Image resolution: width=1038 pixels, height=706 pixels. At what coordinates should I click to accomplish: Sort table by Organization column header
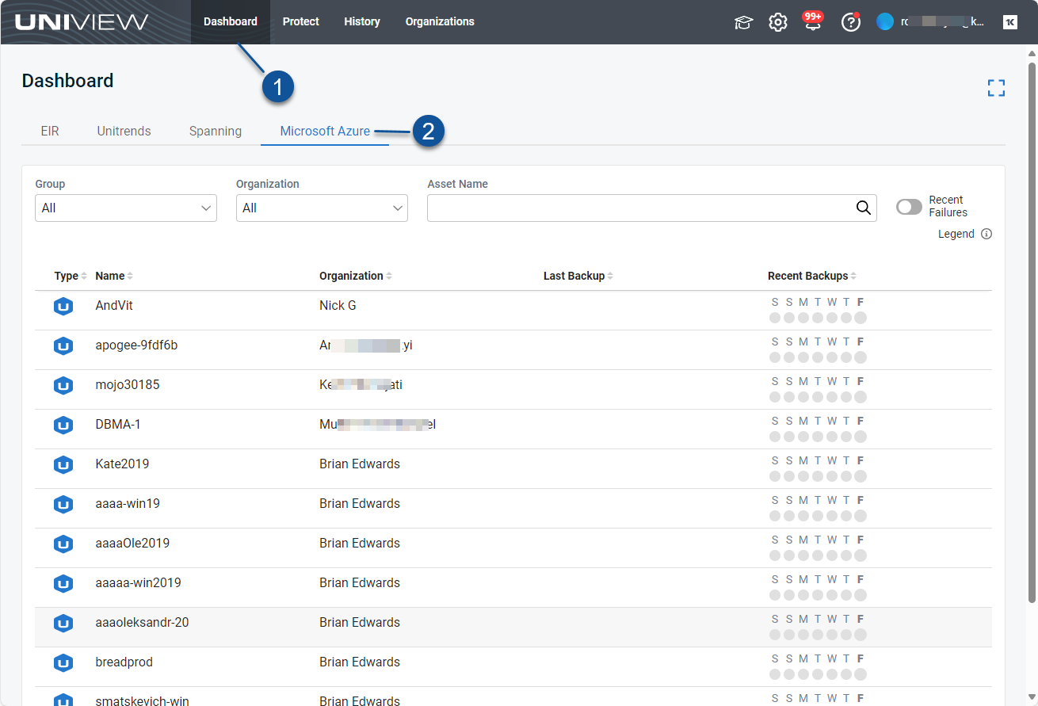click(x=356, y=276)
